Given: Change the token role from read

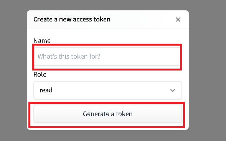Looking at the screenshot, I should click(x=108, y=90).
